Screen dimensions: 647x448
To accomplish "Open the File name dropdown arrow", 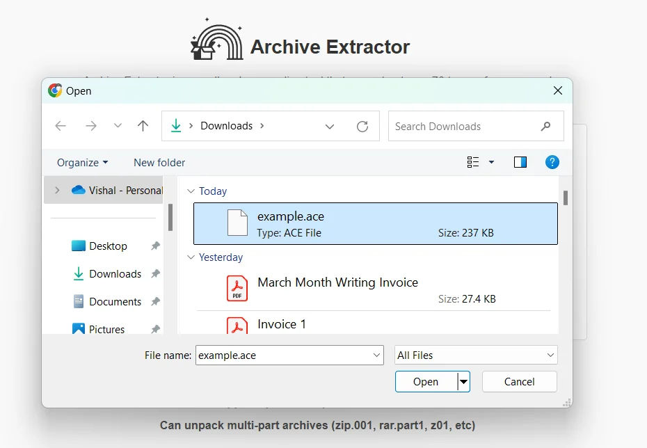I will [376, 355].
